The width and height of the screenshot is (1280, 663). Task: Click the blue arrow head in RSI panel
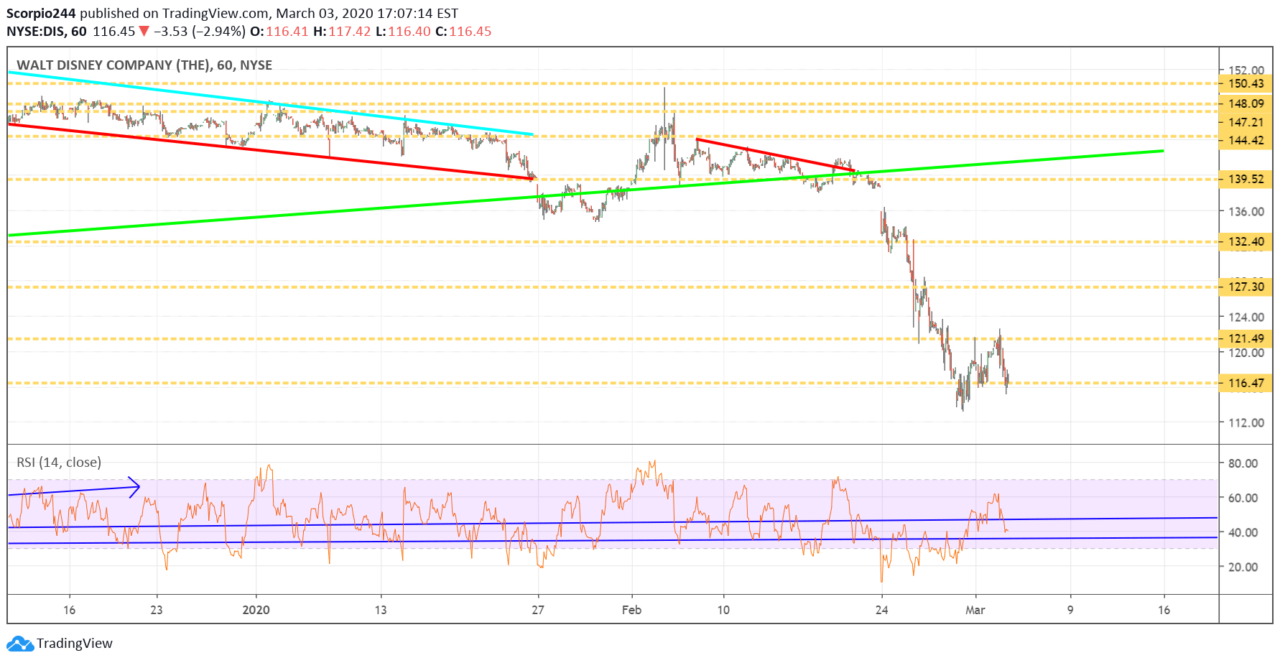click(134, 487)
